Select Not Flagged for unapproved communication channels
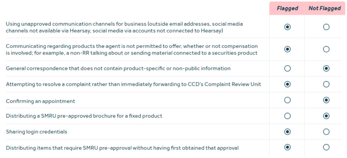The width and height of the screenshot is (347, 158). [326, 27]
